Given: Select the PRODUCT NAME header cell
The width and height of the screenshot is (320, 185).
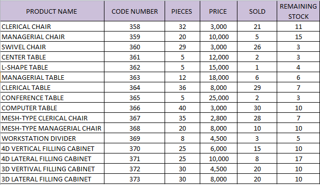Looking at the screenshot, I should [x=52, y=11].
